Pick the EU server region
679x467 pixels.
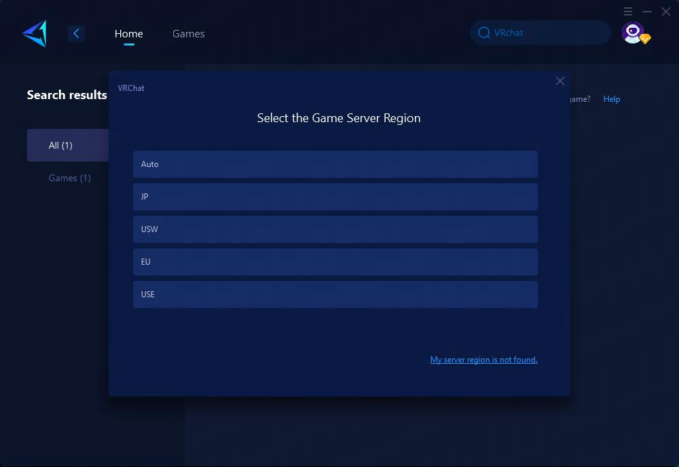[335, 262]
